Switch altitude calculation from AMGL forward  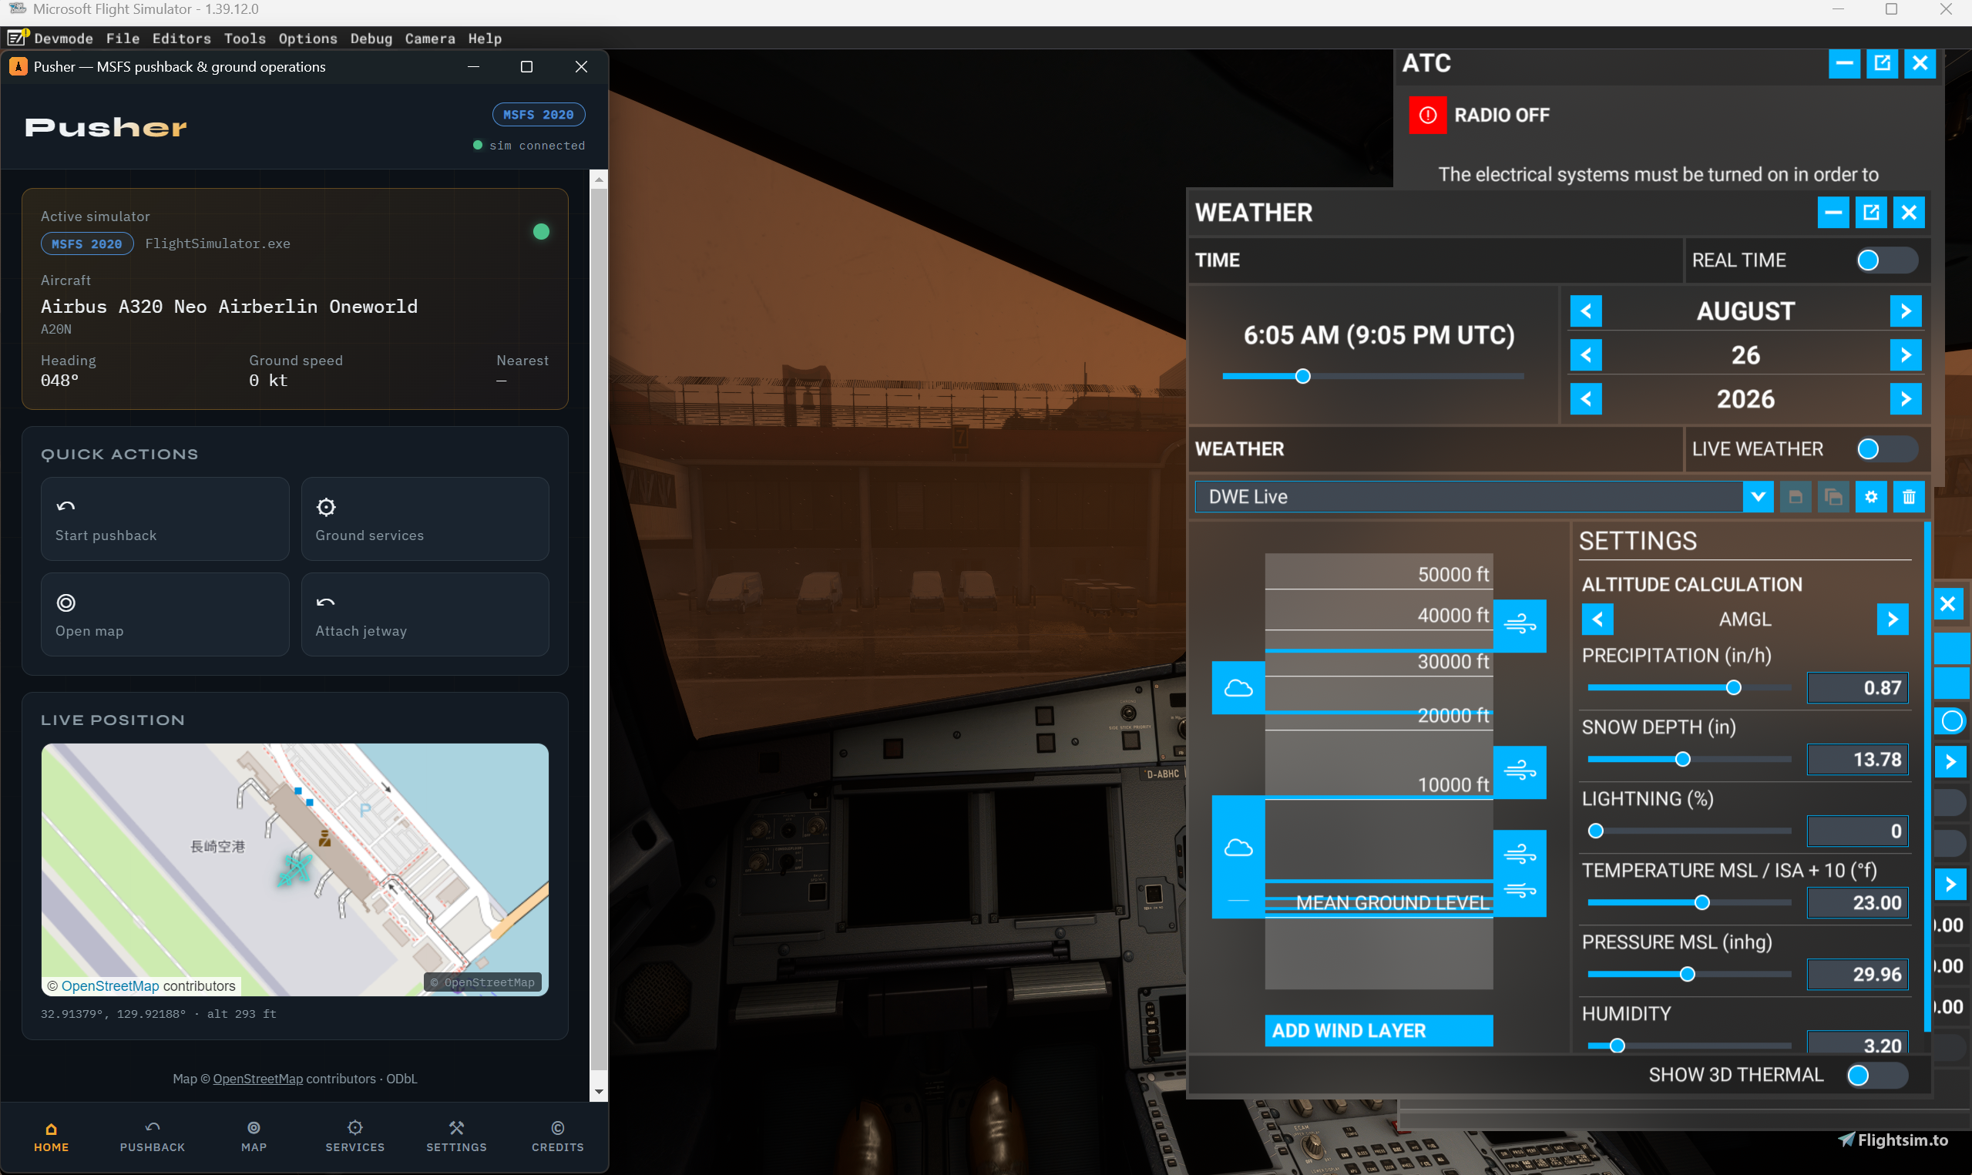pos(1892,619)
